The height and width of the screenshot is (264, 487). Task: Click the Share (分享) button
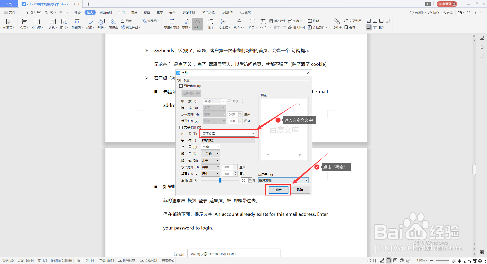pyautogui.click(x=448, y=12)
